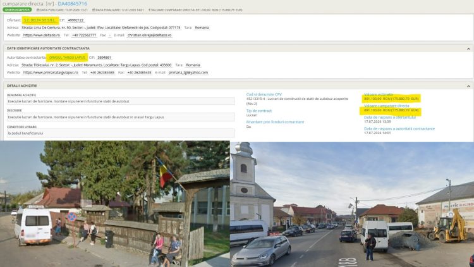Click the offerer address field with Linia De Centura

pyautogui.click(x=101, y=28)
